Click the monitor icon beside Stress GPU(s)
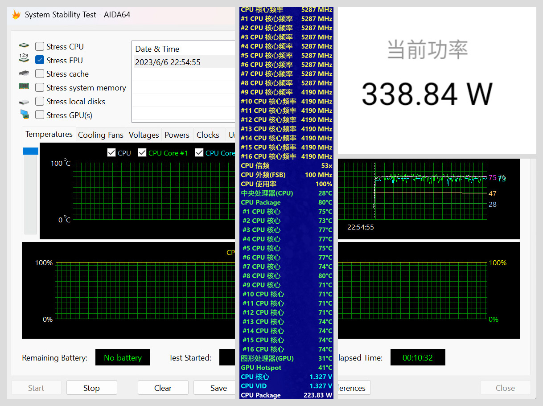Image resolution: width=543 pixels, height=406 pixels. 24,114
